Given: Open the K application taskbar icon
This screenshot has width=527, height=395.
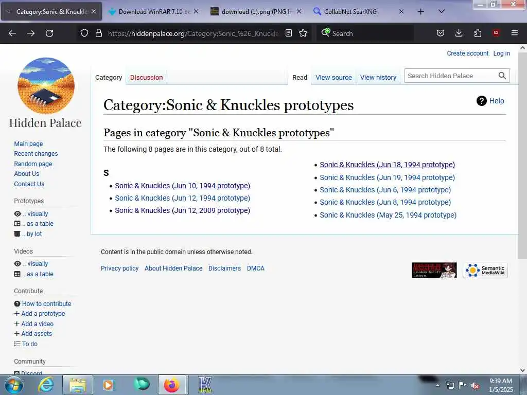Looking at the screenshot, I should click(x=205, y=385).
